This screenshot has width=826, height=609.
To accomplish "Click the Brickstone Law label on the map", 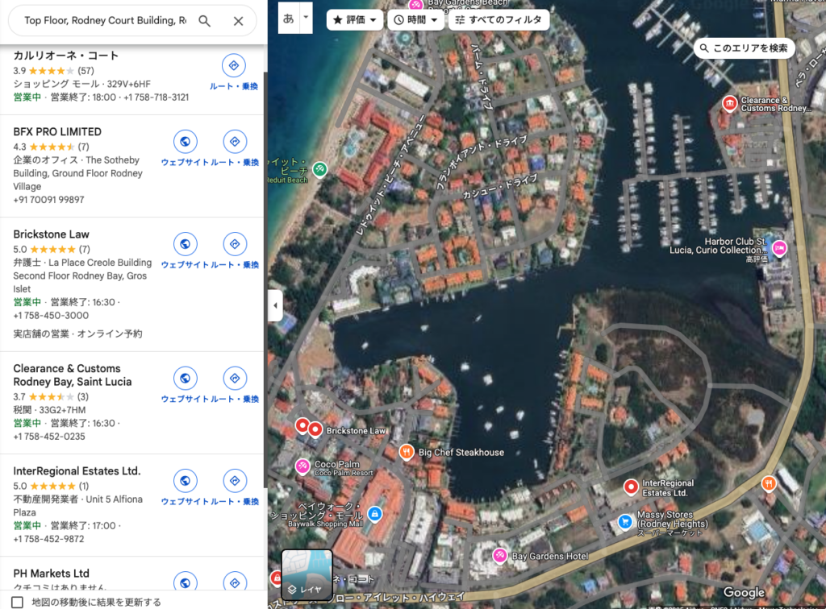I will pyautogui.click(x=356, y=431).
